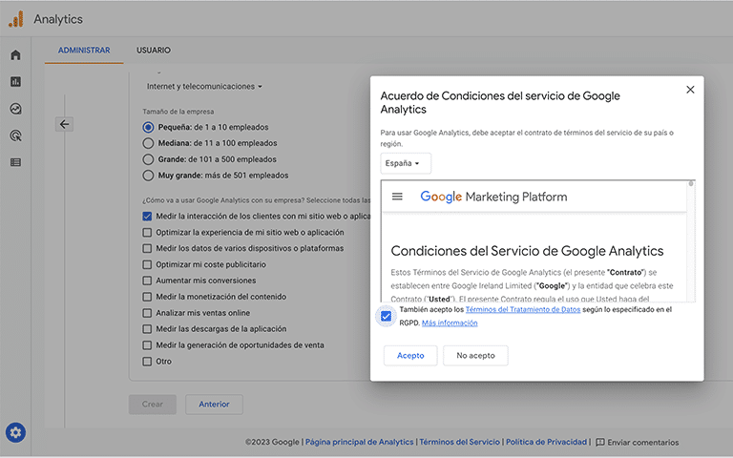The height and width of the screenshot is (458, 733).
Task: Check the Otro option
Action: (147, 362)
